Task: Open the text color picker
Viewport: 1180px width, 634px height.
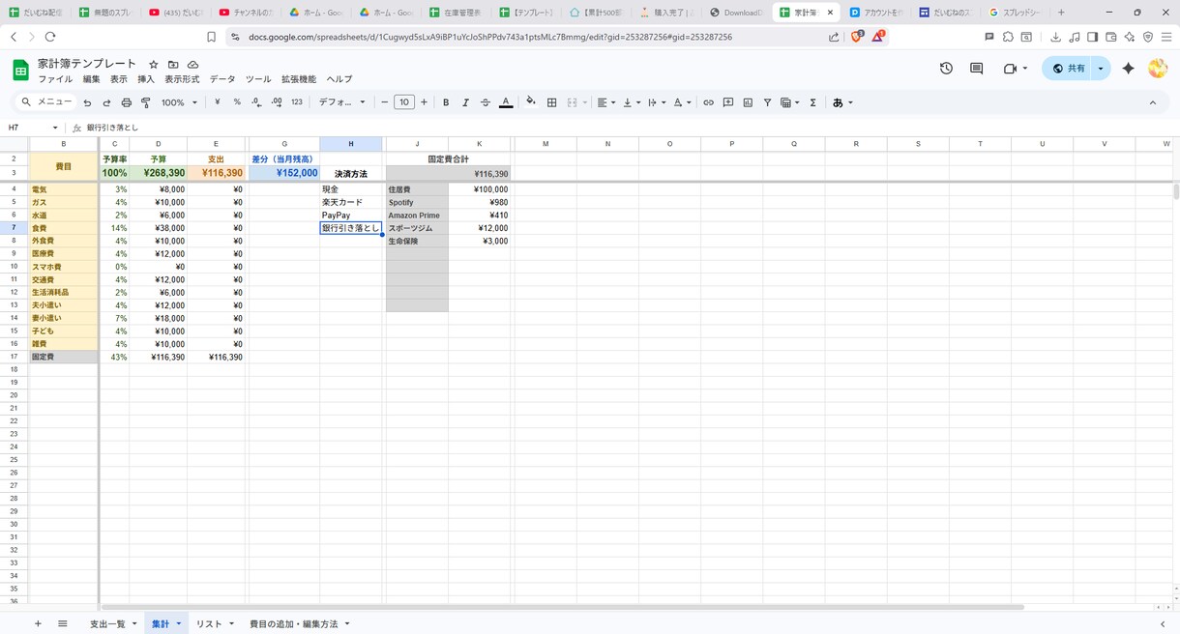Action: pyautogui.click(x=505, y=102)
